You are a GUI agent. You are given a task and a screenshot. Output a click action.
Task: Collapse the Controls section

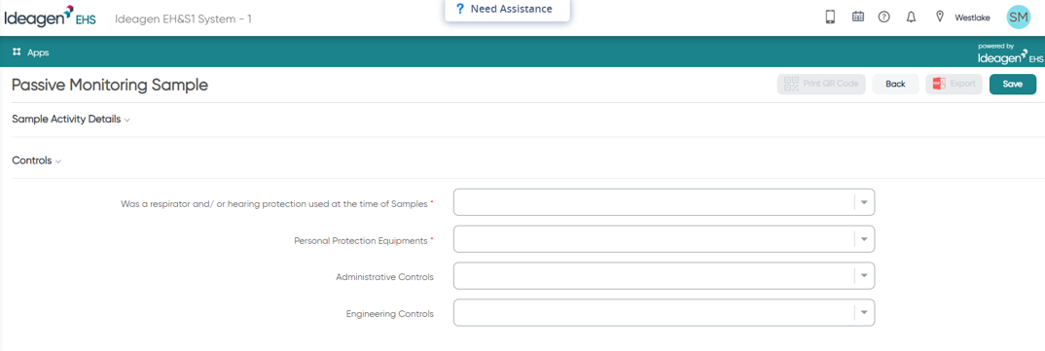[37, 160]
